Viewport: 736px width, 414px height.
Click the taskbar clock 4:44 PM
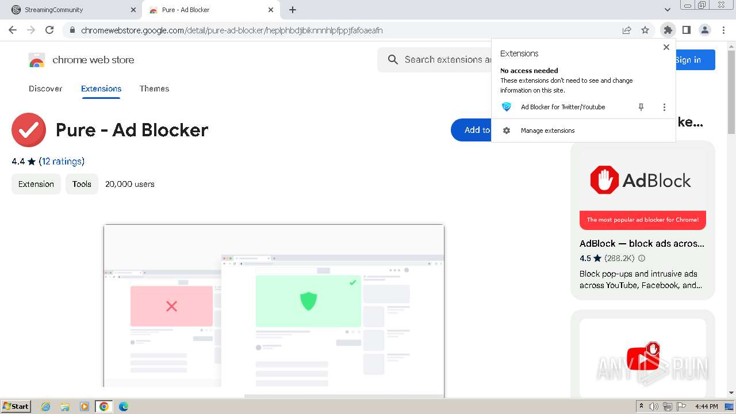(706, 407)
